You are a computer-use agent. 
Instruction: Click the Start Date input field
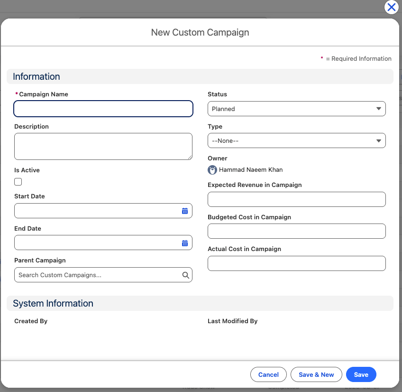pos(103,211)
